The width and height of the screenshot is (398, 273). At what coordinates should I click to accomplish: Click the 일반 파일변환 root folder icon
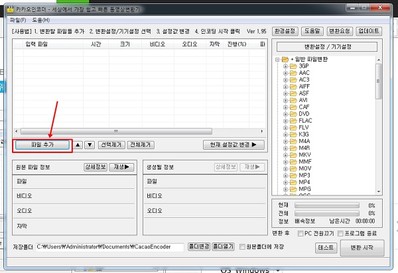pos(285,60)
